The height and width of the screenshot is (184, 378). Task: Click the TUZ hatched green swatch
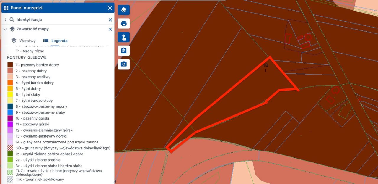point(10,172)
